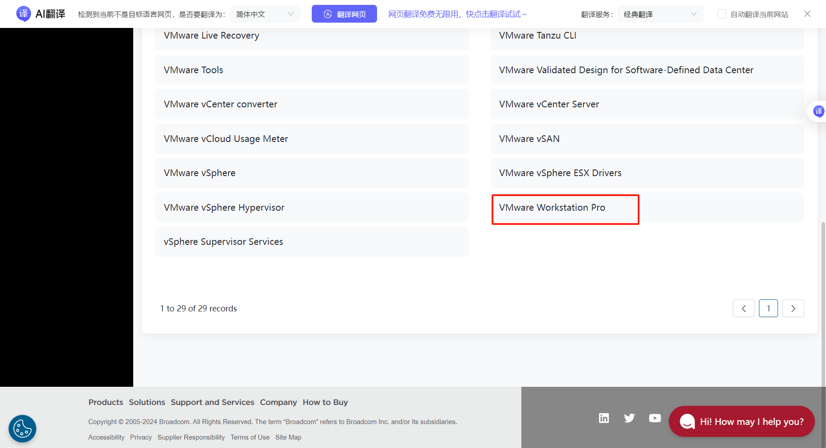Open Site Map footer link
Image resolution: width=826 pixels, height=448 pixels.
tap(288, 437)
